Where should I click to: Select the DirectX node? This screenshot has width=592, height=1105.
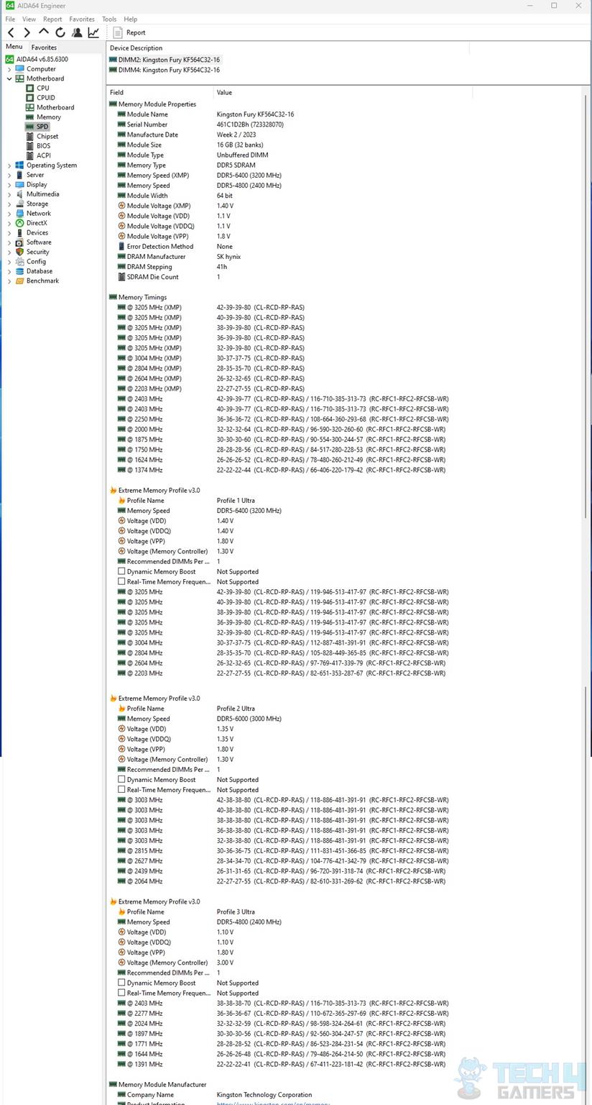tap(37, 223)
